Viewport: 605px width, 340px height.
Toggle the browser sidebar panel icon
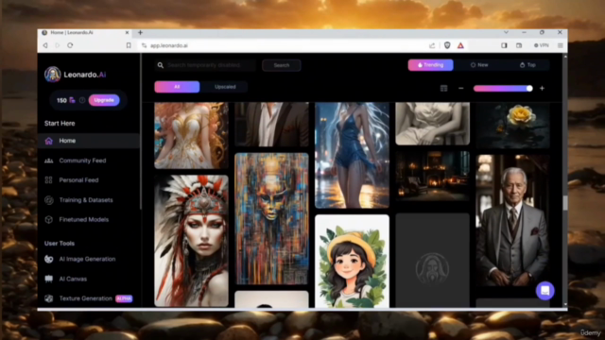504,45
